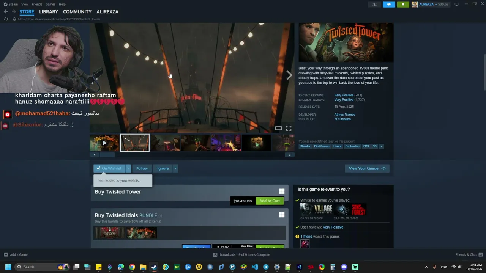Open friends icon in the top bar
The width and height of the screenshot is (486, 273).
(374, 4)
